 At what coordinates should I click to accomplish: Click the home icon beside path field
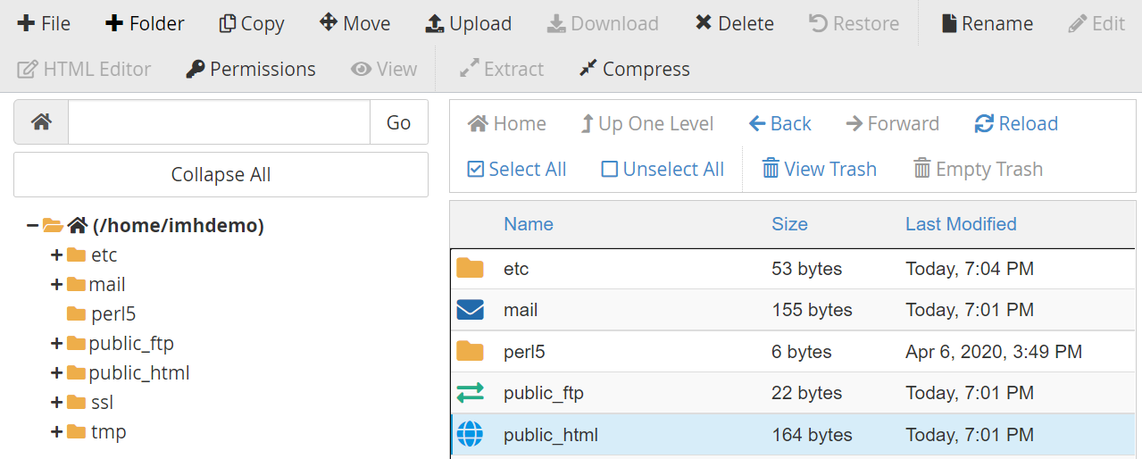tap(41, 122)
